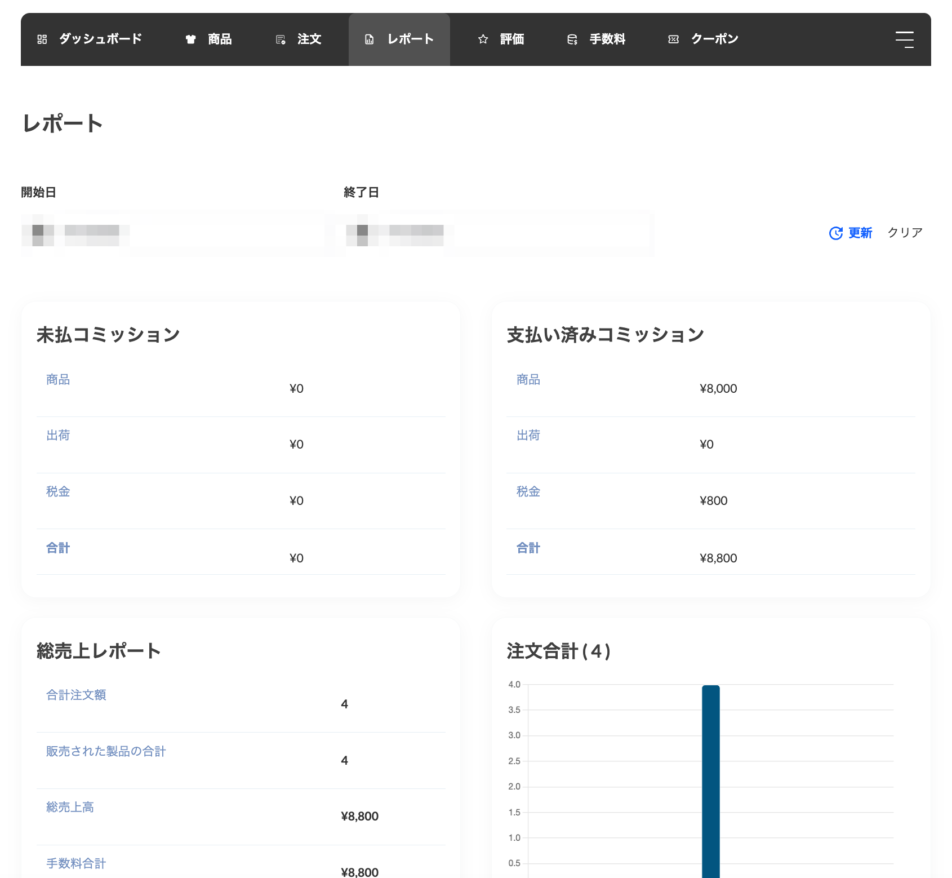Click the orders list icon
The image size is (952, 878).
click(281, 39)
